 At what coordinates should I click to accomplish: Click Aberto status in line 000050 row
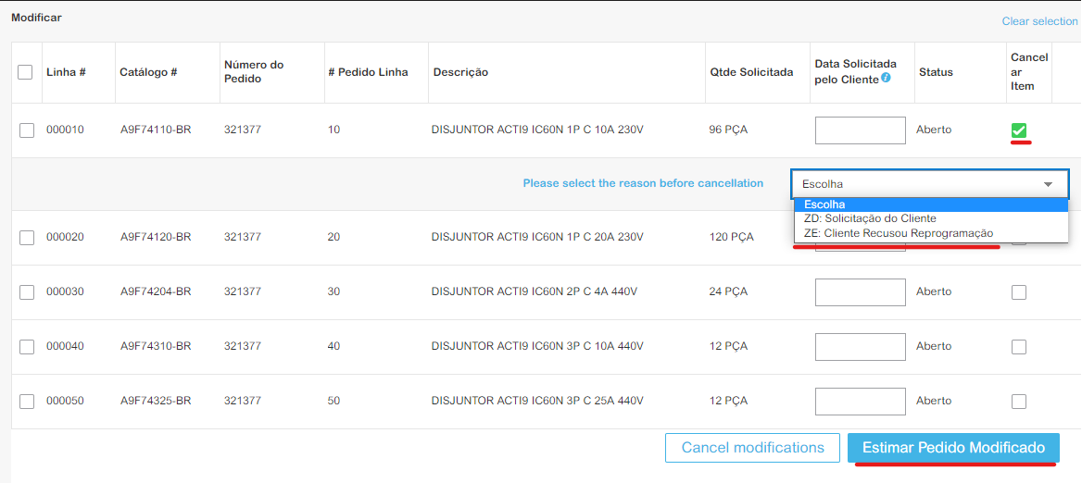pos(934,401)
